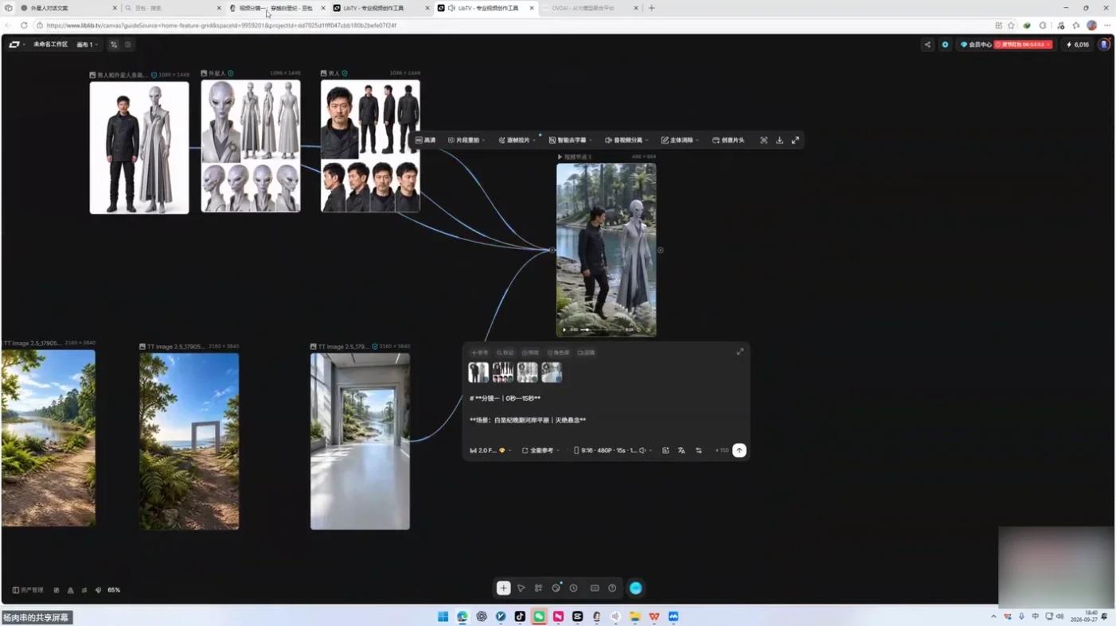Open the 9:16 · 480P · 15s settings
This screenshot has width=1116, height=626.
coord(613,450)
